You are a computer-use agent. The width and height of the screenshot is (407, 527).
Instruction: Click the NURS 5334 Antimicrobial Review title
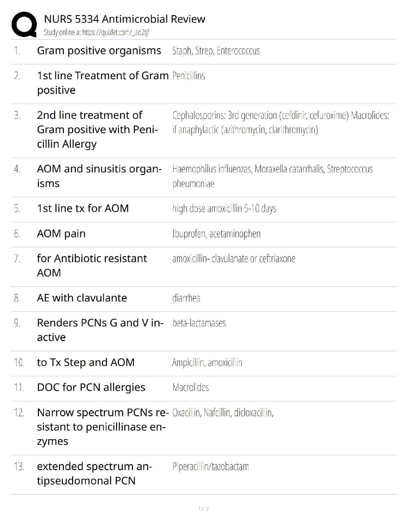click(x=124, y=19)
